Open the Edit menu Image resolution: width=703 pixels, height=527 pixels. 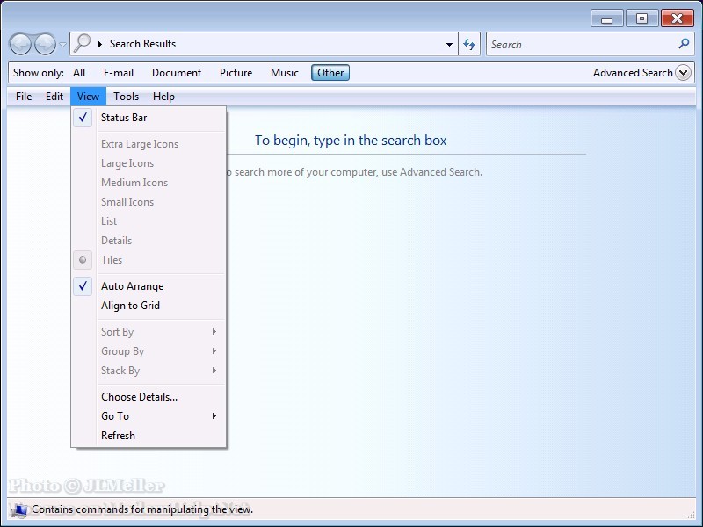pos(54,97)
